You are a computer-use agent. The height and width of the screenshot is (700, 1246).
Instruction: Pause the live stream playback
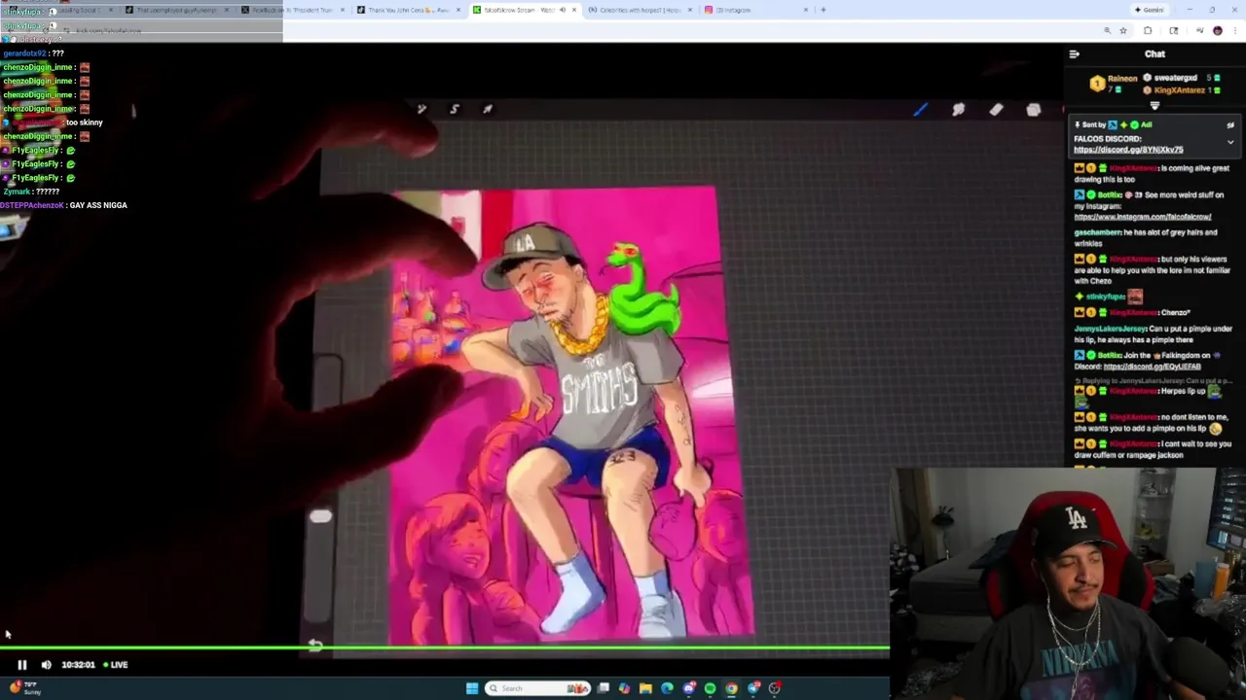click(x=21, y=665)
